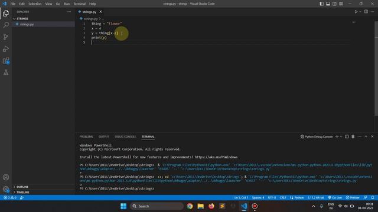
Task: Open notifications bell in status bar
Action: point(373,198)
